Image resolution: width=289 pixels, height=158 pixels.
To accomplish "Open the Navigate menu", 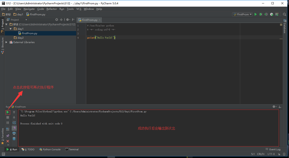I will (29, 9).
